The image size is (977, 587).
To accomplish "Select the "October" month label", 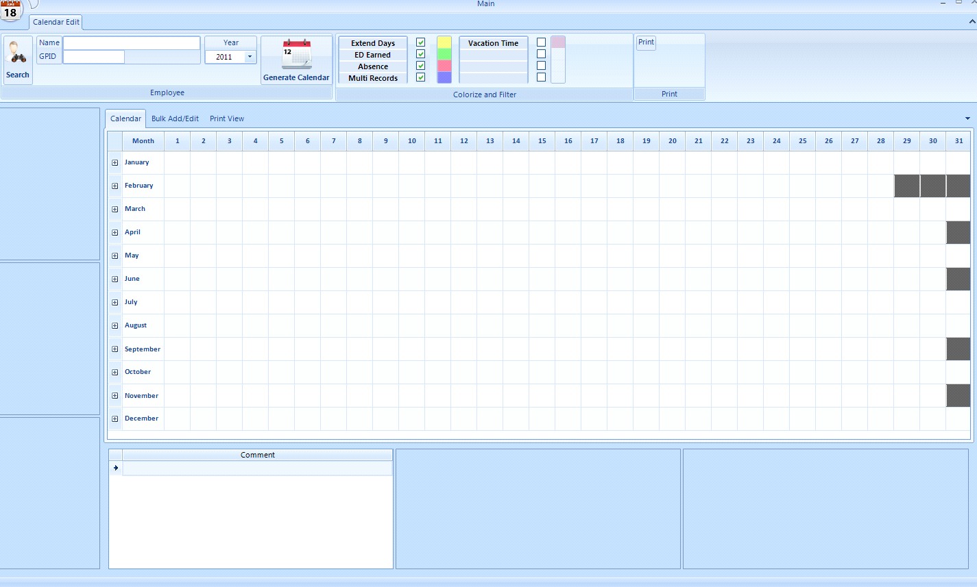I will click(138, 372).
